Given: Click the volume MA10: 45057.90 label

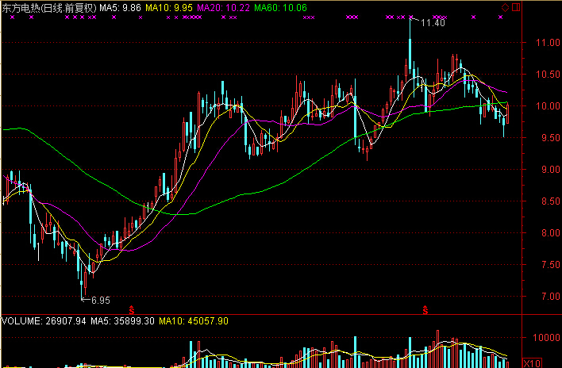Looking at the screenshot, I should point(194,321).
